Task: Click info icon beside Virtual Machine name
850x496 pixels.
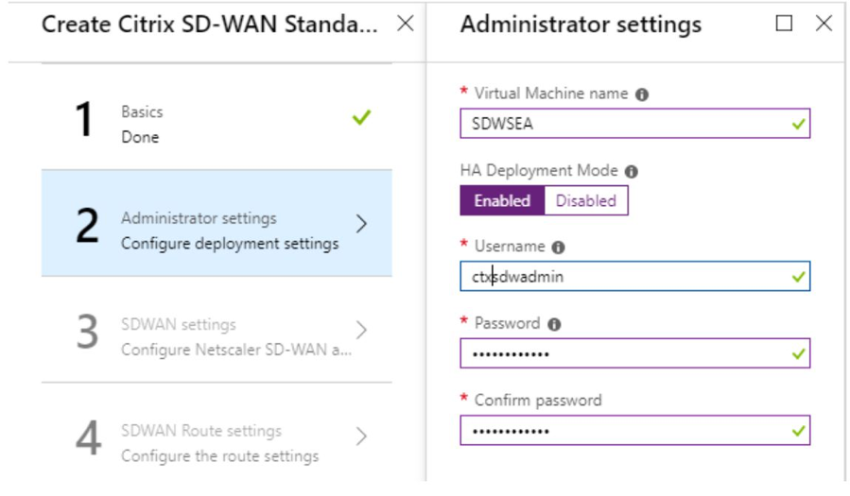Action: click(642, 94)
